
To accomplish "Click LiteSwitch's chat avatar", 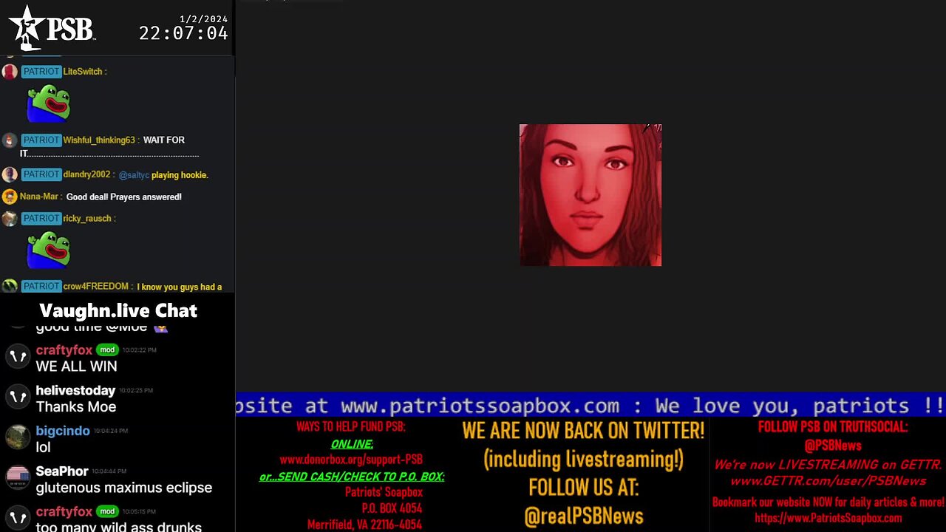I will (x=10, y=72).
